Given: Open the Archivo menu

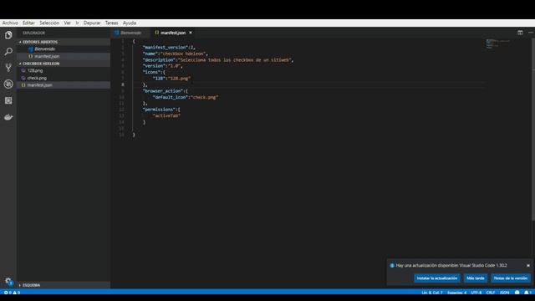Looking at the screenshot, I should point(10,23).
